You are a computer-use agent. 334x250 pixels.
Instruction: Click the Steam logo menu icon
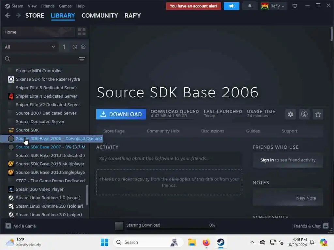[8, 6]
